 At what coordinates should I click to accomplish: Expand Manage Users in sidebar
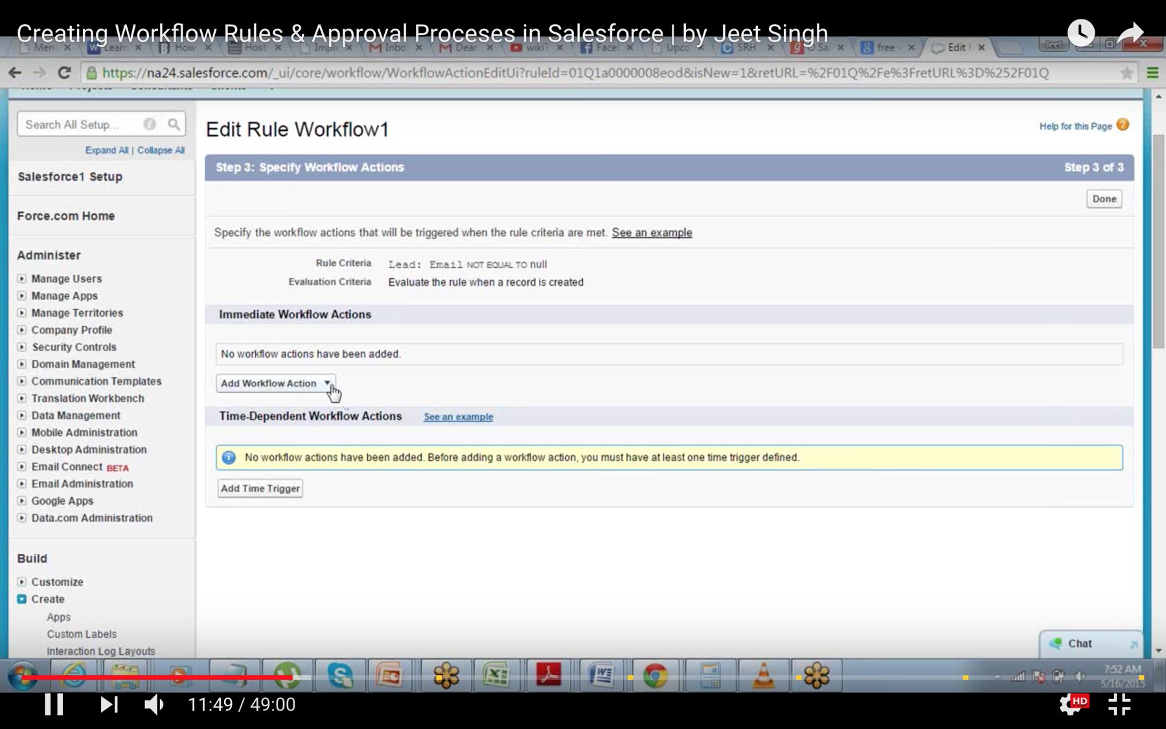(22, 279)
